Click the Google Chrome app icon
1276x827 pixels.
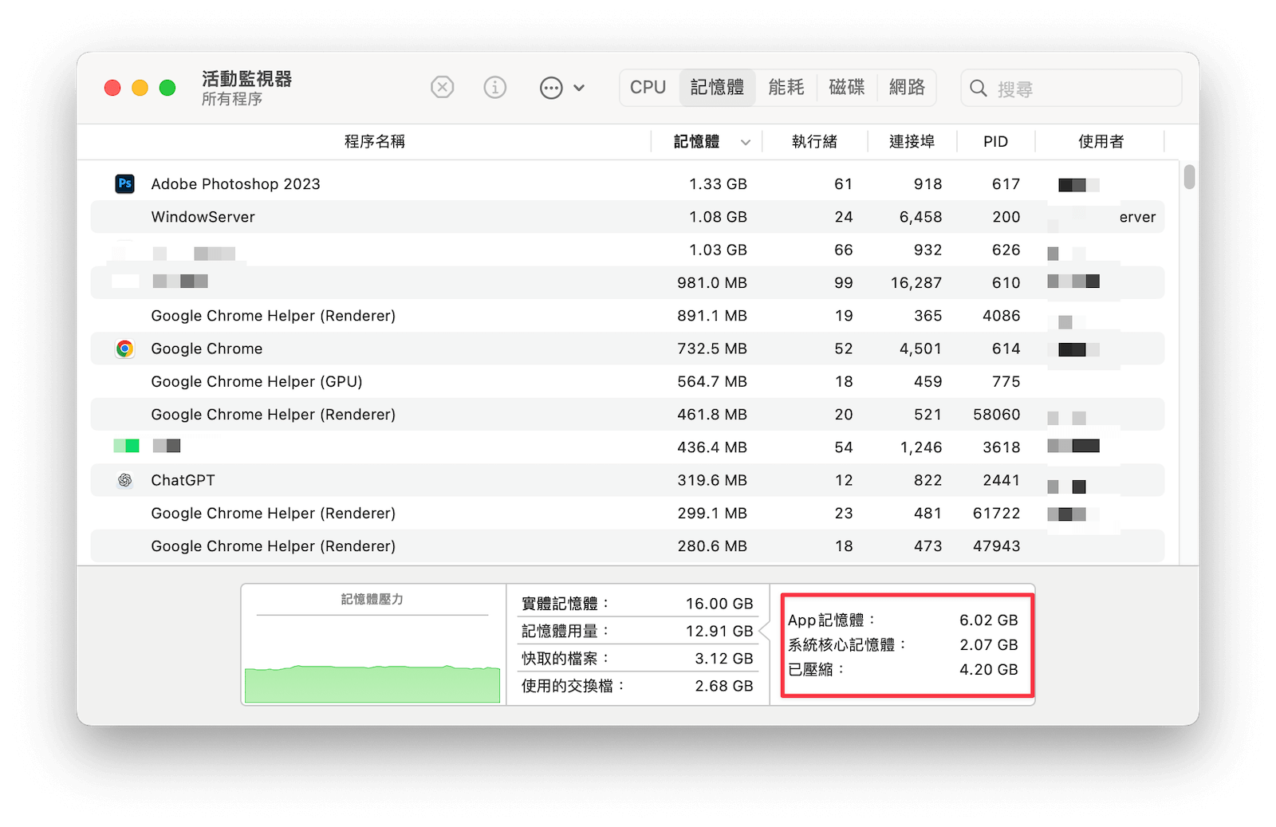124,349
